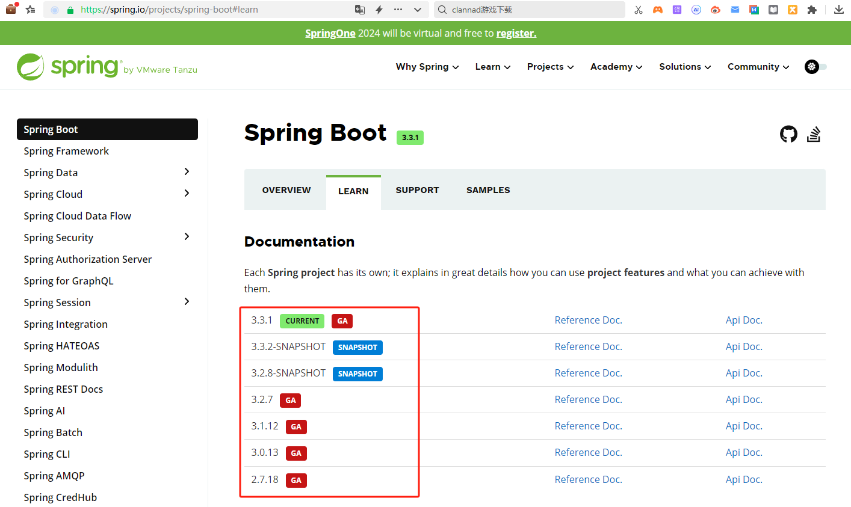Open Reference Doc. for version 3.2.7
The height and width of the screenshot is (507, 851).
click(589, 400)
